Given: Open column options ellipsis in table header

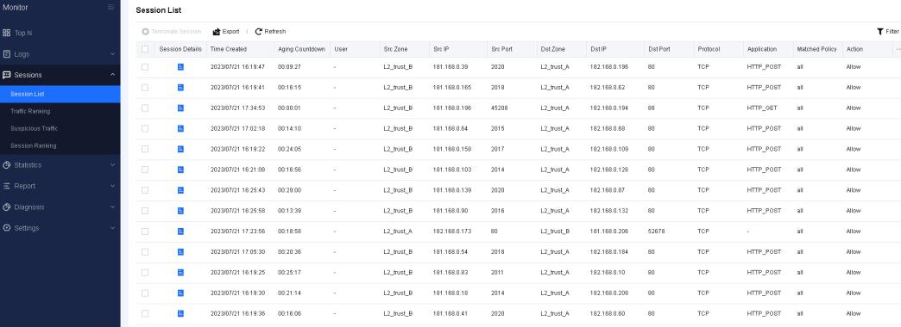Looking at the screenshot, I should coord(898,49).
